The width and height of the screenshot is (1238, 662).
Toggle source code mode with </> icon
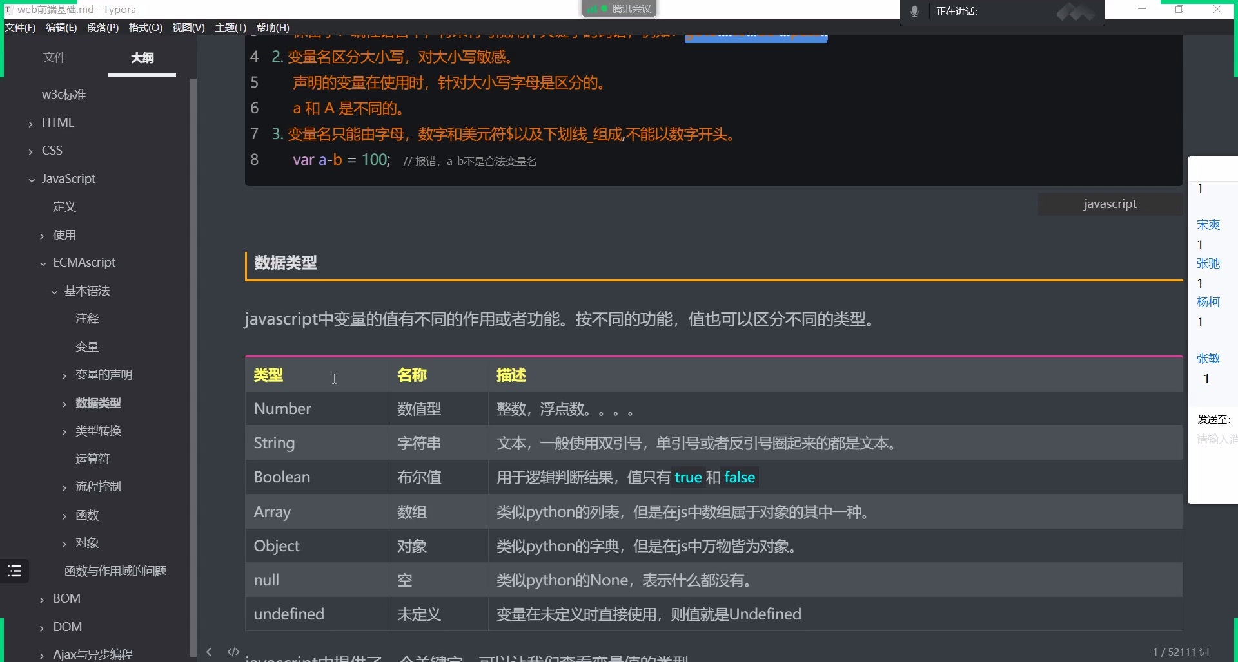coord(233,652)
